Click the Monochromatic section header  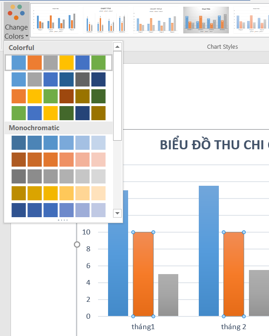click(x=58, y=128)
